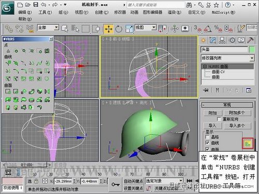Collapse the 常规 rollout header

(x=227, y=105)
